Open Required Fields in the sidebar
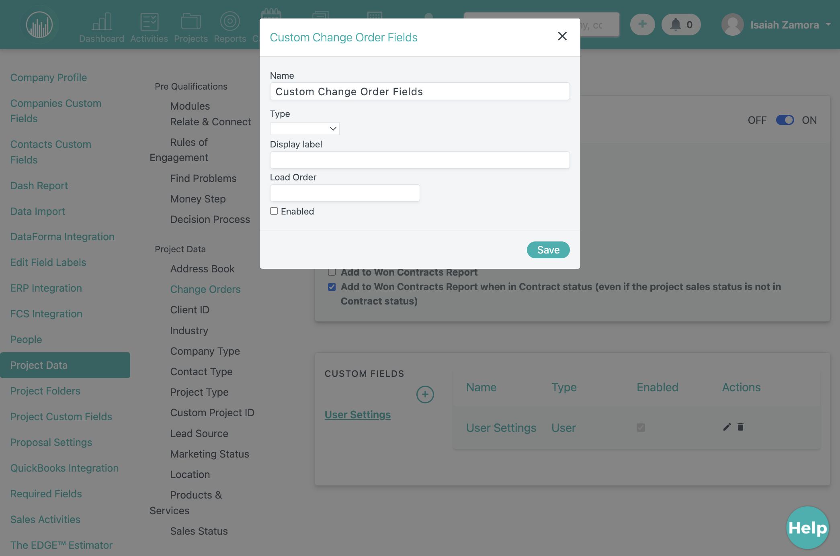This screenshot has height=556, width=840. (46, 494)
